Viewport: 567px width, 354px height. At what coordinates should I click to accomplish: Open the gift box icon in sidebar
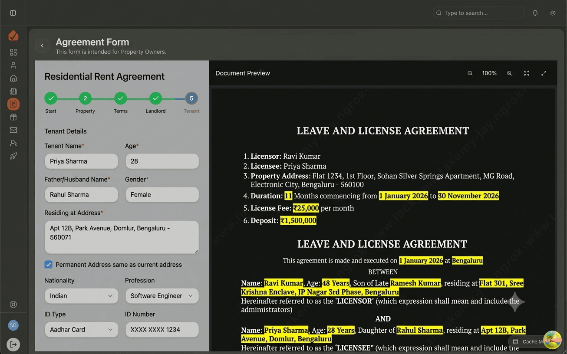(13, 117)
